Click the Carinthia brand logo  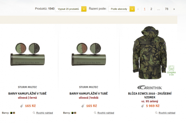(150, 87)
